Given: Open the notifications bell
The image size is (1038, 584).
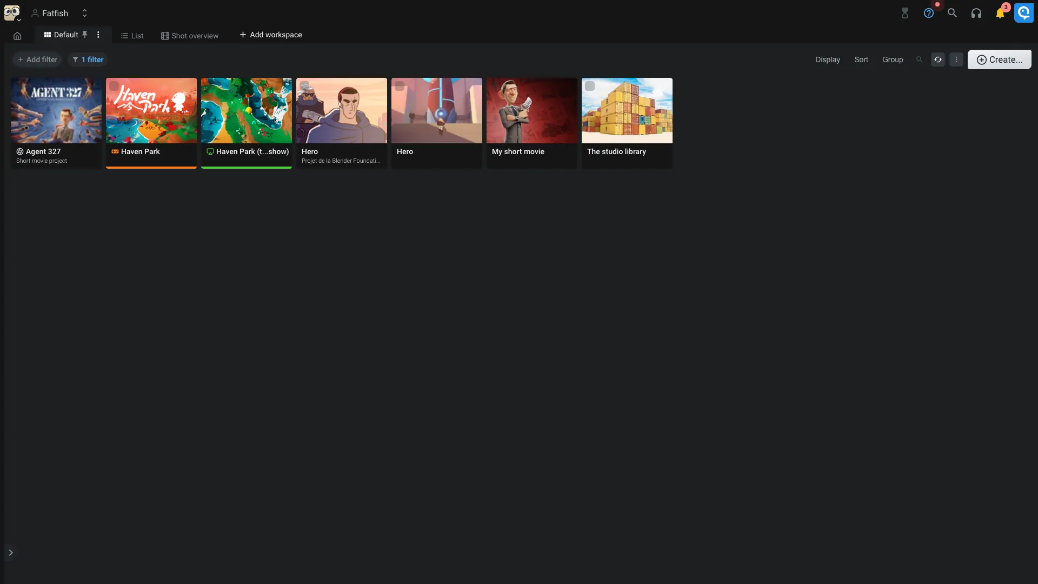Looking at the screenshot, I should (x=1000, y=13).
